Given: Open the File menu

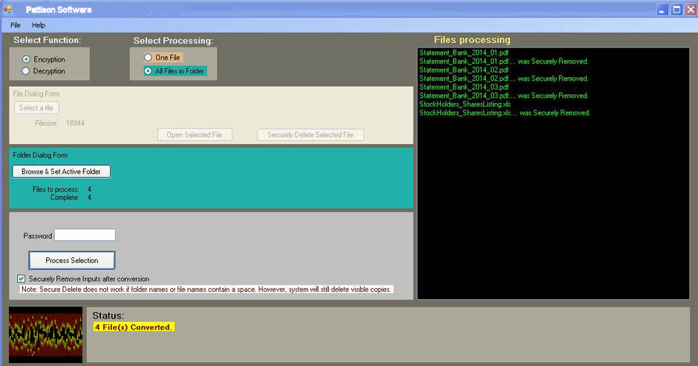Looking at the screenshot, I should pos(16,25).
